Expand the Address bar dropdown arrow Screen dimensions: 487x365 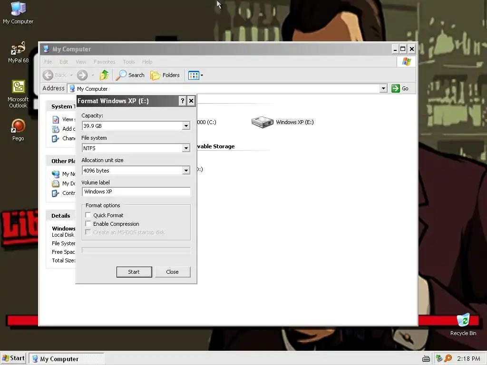(x=383, y=88)
